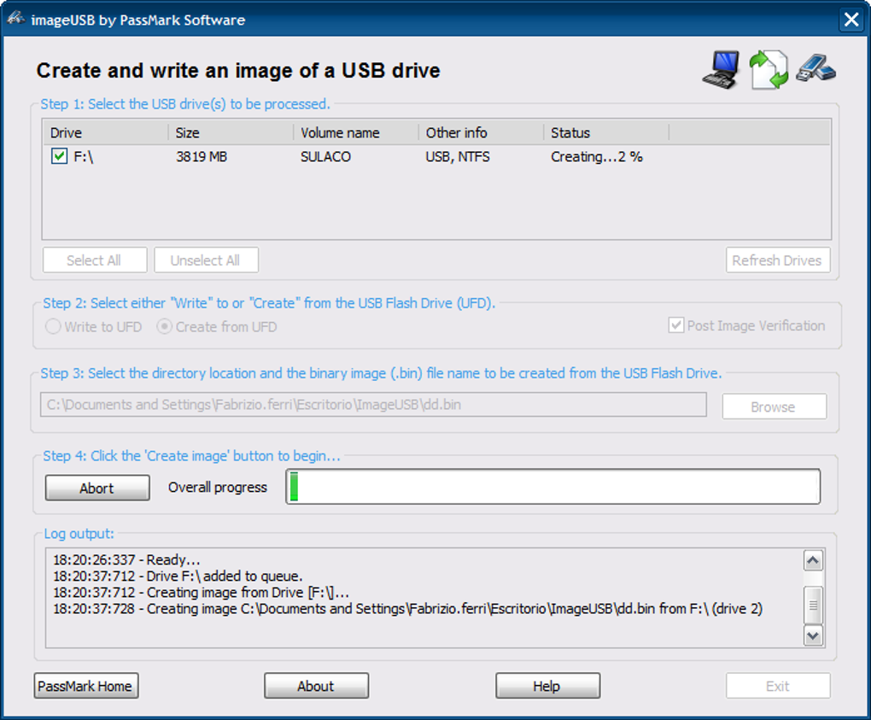Abort the image creation

coord(97,488)
